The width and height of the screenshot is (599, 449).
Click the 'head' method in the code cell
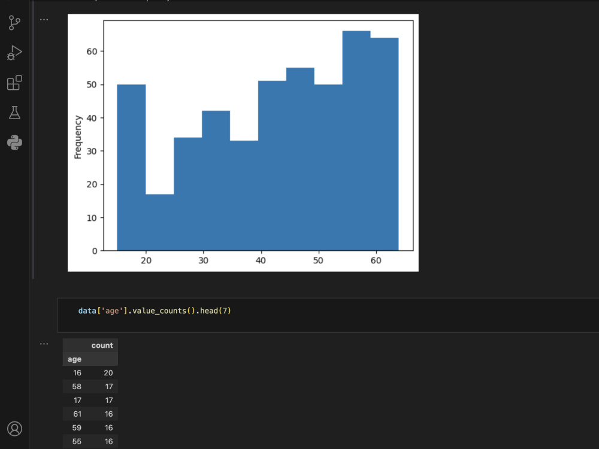point(208,311)
